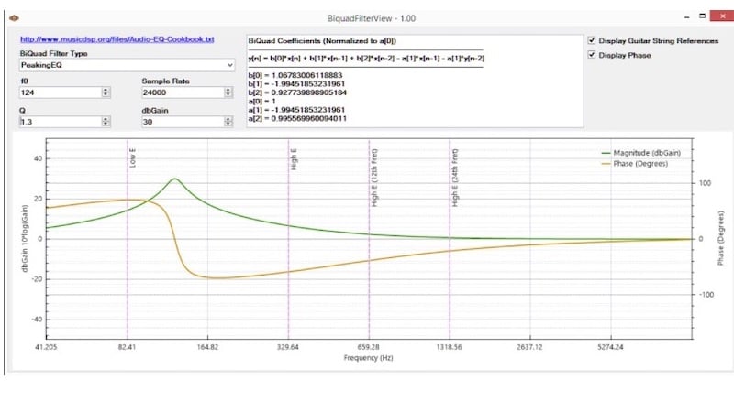The height and width of the screenshot is (412, 734).
Task: Maximize the BiquadFilterView window
Action: 702,16
